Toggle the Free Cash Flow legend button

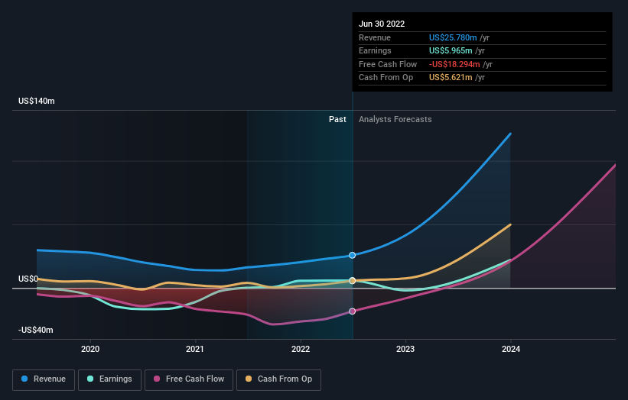pos(189,379)
